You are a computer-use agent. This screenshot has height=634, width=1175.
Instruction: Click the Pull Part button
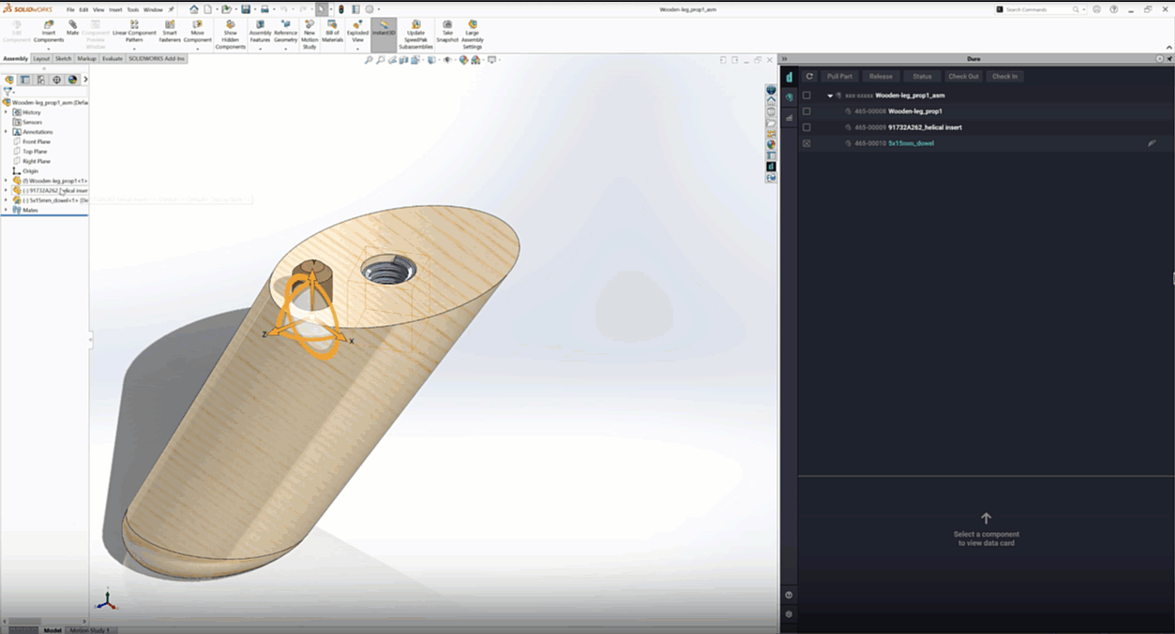click(x=839, y=76)
